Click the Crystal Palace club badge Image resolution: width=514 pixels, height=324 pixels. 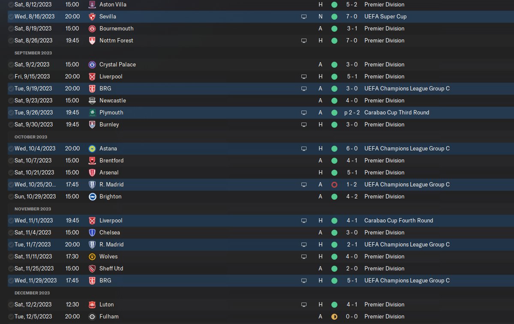(x=92, y=65)
